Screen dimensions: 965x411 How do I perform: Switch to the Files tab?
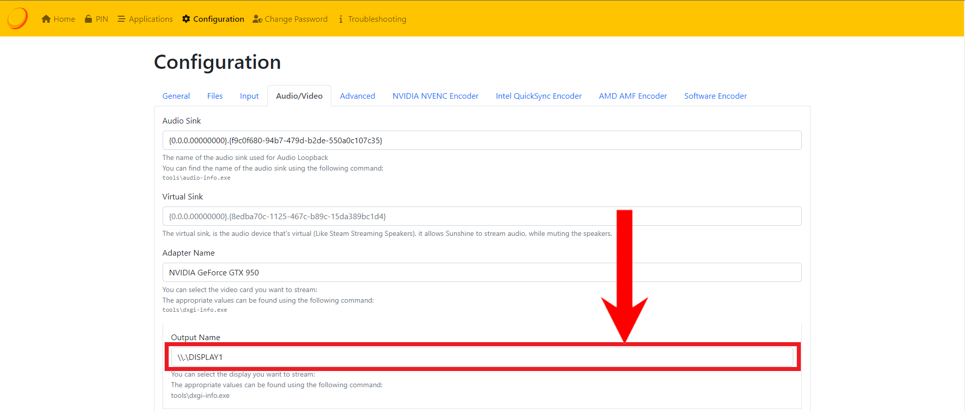tap(215, 96)
